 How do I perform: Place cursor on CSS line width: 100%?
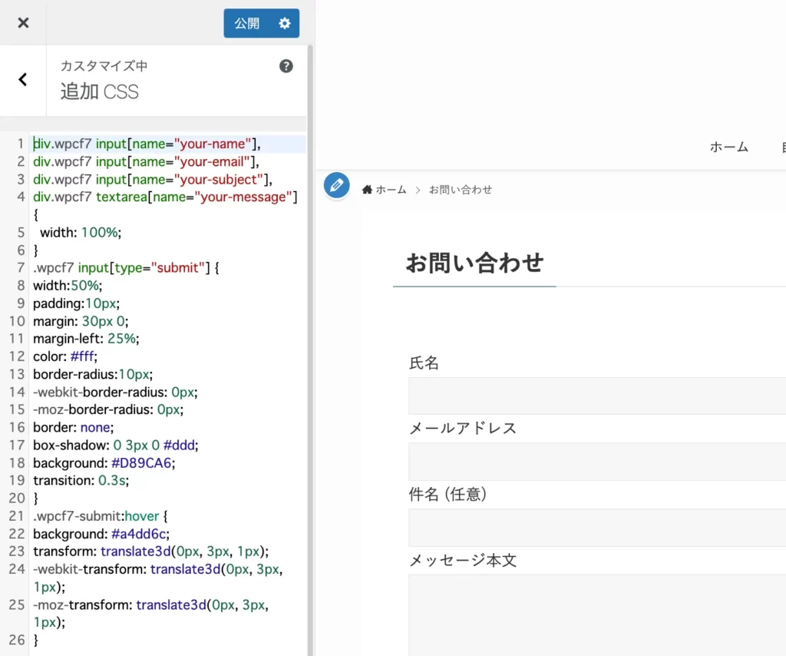point(81,233)
